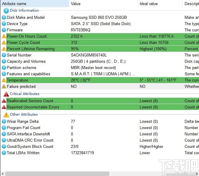Click the horizontal scrollbar thumb
The width and height of the screenshot is (199, 176).
pyautogui.click(x=57, y=174)
